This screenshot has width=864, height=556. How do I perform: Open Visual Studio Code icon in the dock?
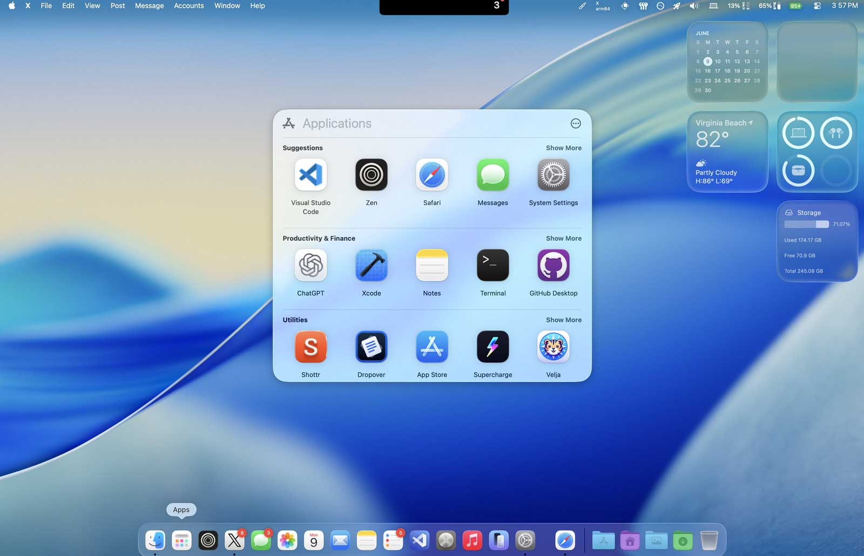pos(420,540)
